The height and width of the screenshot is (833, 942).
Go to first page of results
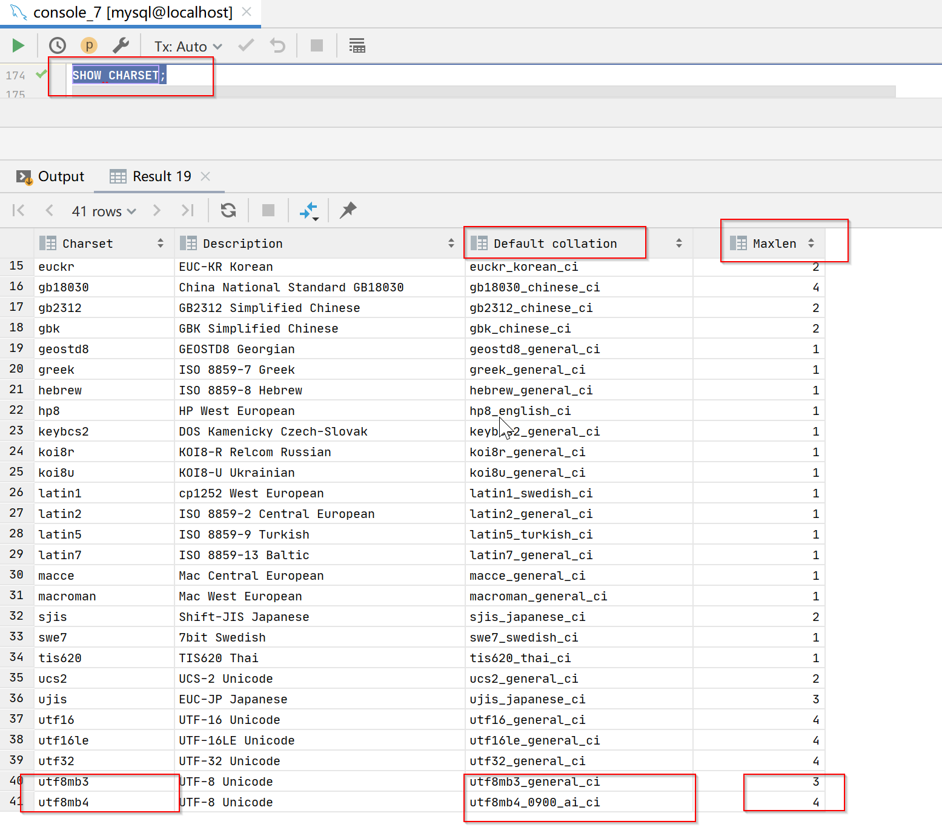point(19,210)
